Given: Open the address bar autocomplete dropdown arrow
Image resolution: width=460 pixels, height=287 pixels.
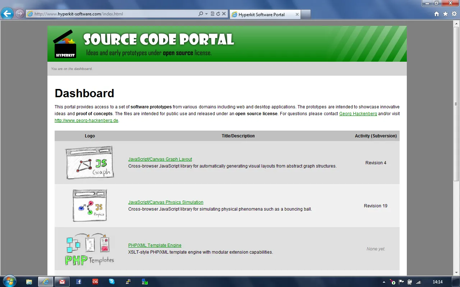Looking at the screenshot, I should [x=206, y=14].
